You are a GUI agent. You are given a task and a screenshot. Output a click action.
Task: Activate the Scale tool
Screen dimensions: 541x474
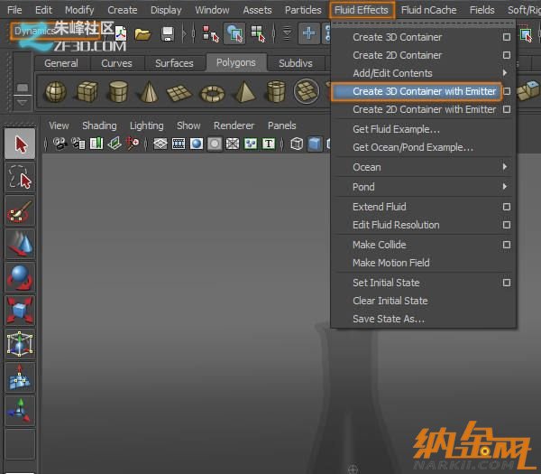tap(20, 311)
